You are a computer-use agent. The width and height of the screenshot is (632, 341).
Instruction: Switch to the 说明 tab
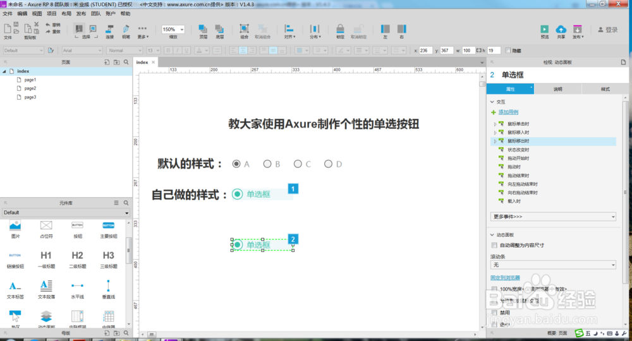558,89
